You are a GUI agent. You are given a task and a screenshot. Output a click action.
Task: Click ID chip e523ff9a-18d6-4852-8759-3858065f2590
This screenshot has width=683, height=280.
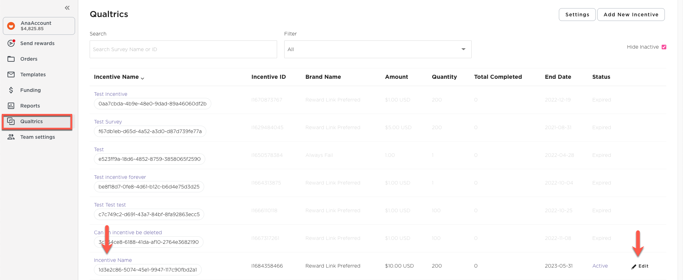149,159
